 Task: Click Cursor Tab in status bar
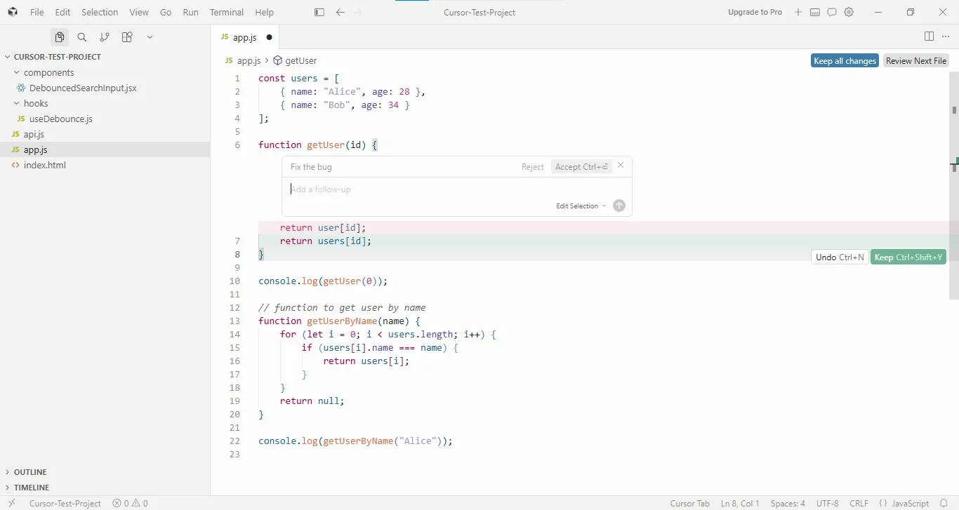(x=689, y=503)
